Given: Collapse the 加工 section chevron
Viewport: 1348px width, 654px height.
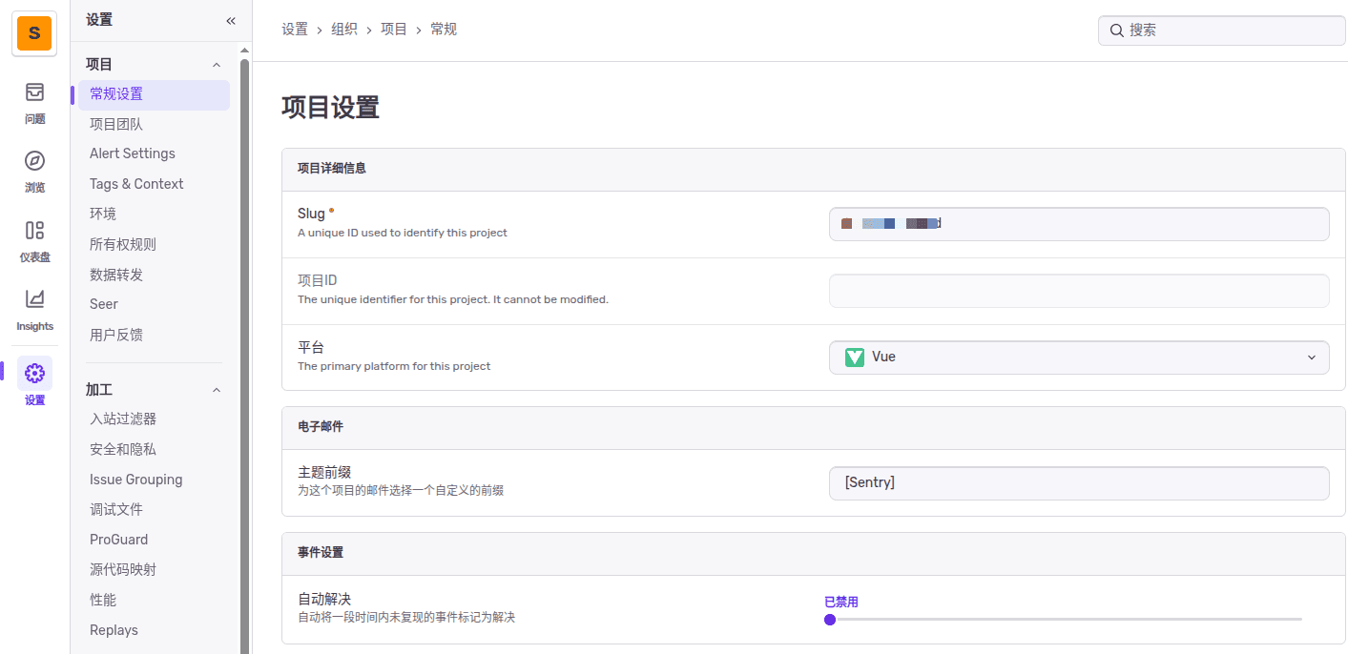Looking at the screenshot, I should 217,390.
